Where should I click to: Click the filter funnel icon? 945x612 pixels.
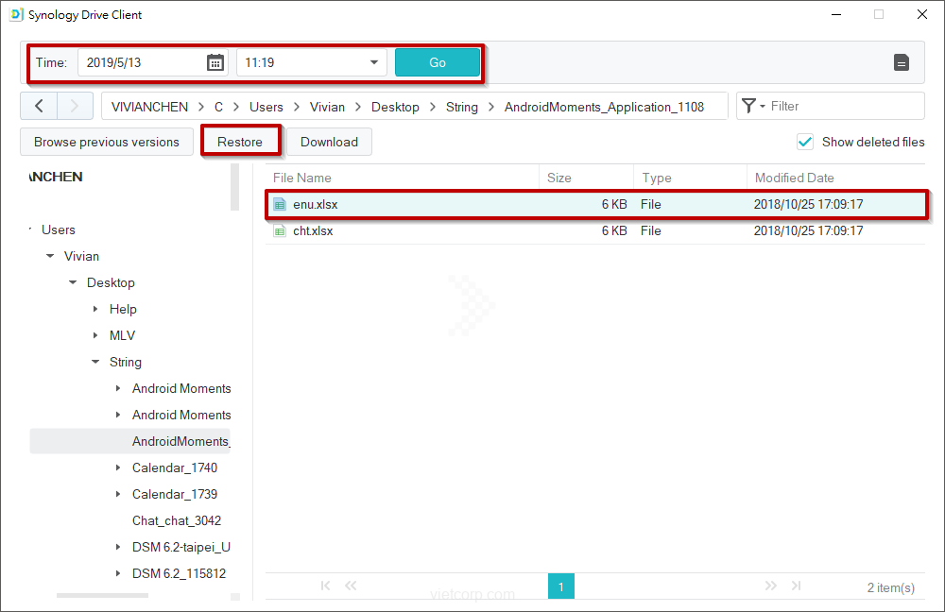pos(748,106)
